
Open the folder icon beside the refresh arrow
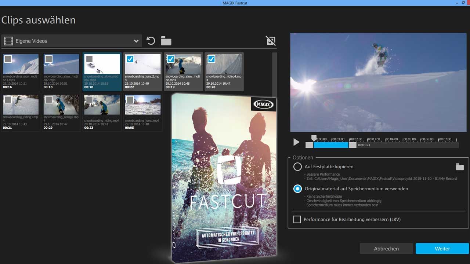[166, 41]
